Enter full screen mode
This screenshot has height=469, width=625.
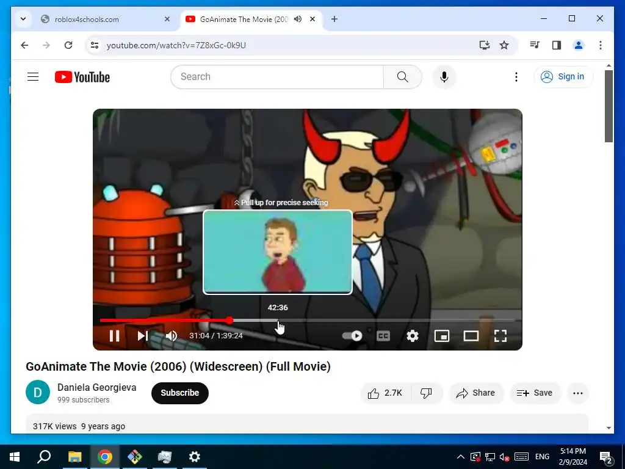tap(500, 336)
